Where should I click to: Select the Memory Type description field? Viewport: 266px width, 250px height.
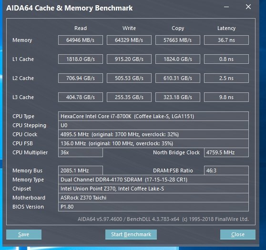tap(153, 180)
